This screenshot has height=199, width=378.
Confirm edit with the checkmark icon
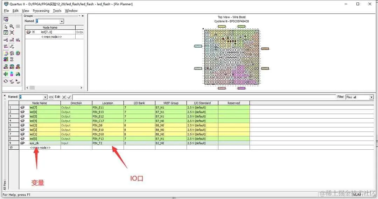(69, 97)
